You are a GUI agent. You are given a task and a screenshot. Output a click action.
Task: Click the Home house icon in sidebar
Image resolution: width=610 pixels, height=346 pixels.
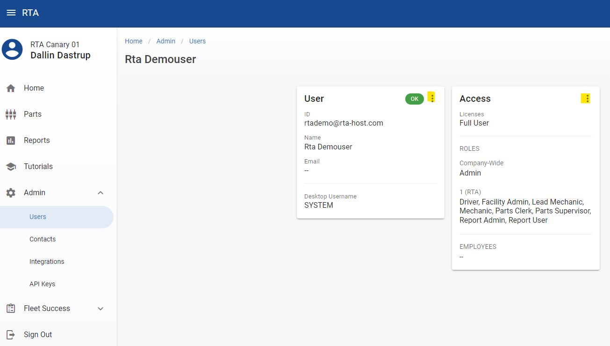tap(11, 88)
